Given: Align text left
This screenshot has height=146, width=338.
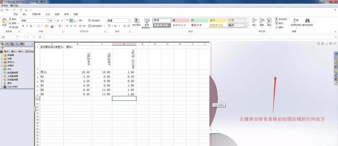Looking at the screenshot, I should click(x=67, y=26).
